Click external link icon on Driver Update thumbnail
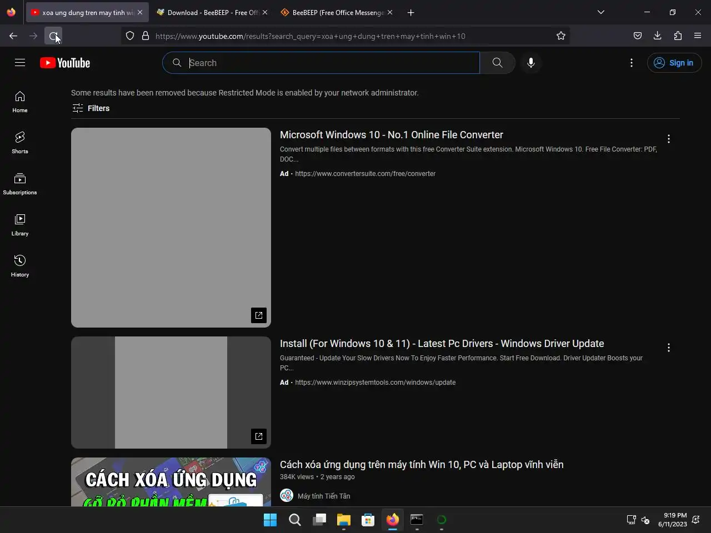The width and height of the screenshot is (711, 533). 259,436
